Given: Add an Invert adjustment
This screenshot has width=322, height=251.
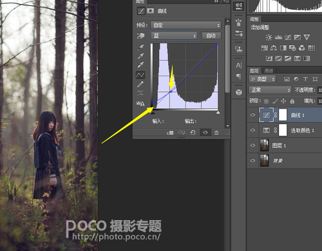Looking at the screenshot, I should click(269, 58).
